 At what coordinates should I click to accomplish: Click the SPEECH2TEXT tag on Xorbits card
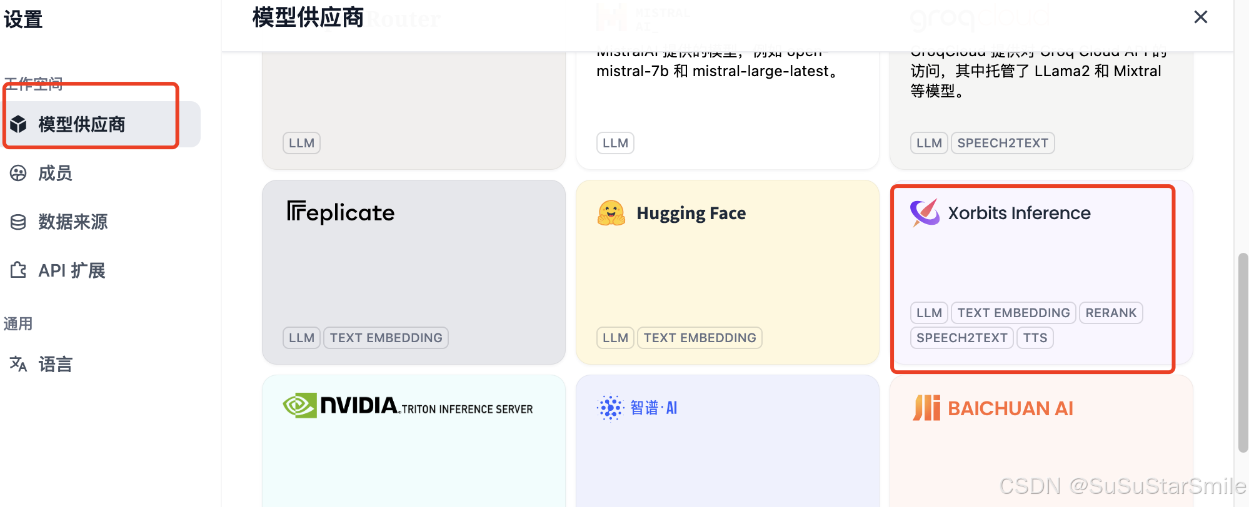(x=961, y=338)
